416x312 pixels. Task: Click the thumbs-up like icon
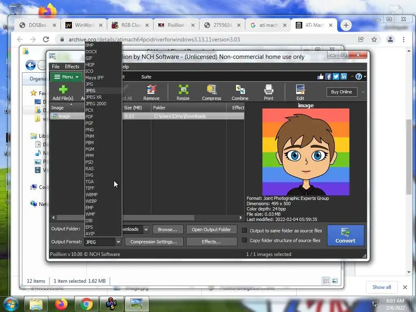[x=321, y=77]
